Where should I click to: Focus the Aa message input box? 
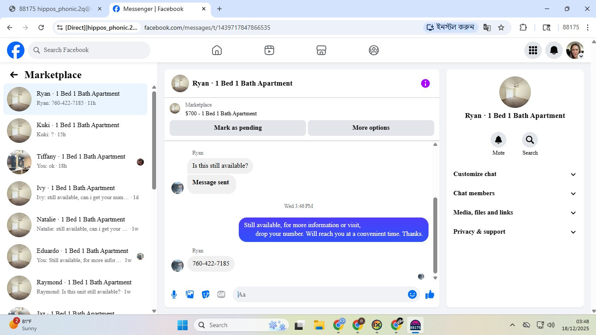tap(321, 294)
